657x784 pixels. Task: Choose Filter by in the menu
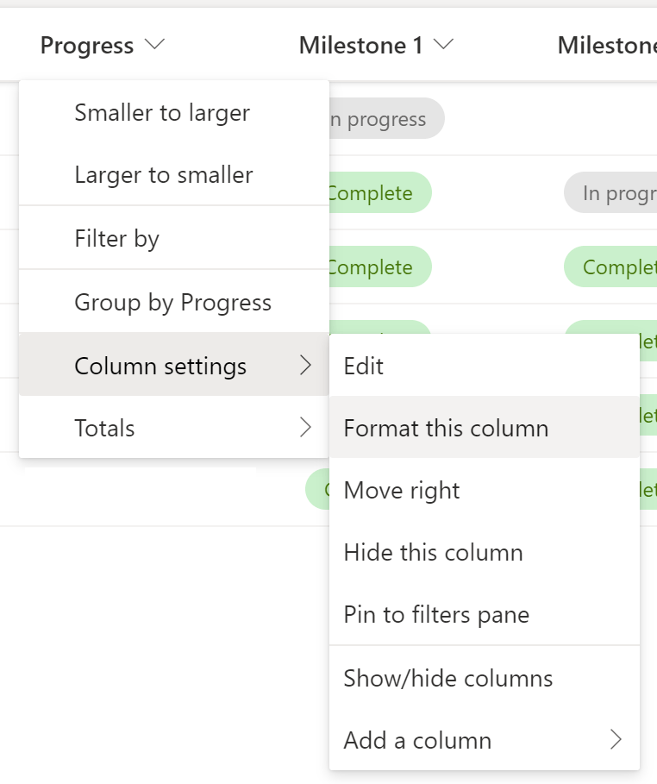coord(117,239)
